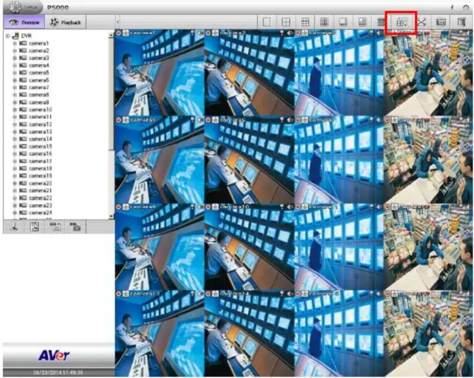Expand the camera4 tree node

pyautogui.click(x=15, y=66)
